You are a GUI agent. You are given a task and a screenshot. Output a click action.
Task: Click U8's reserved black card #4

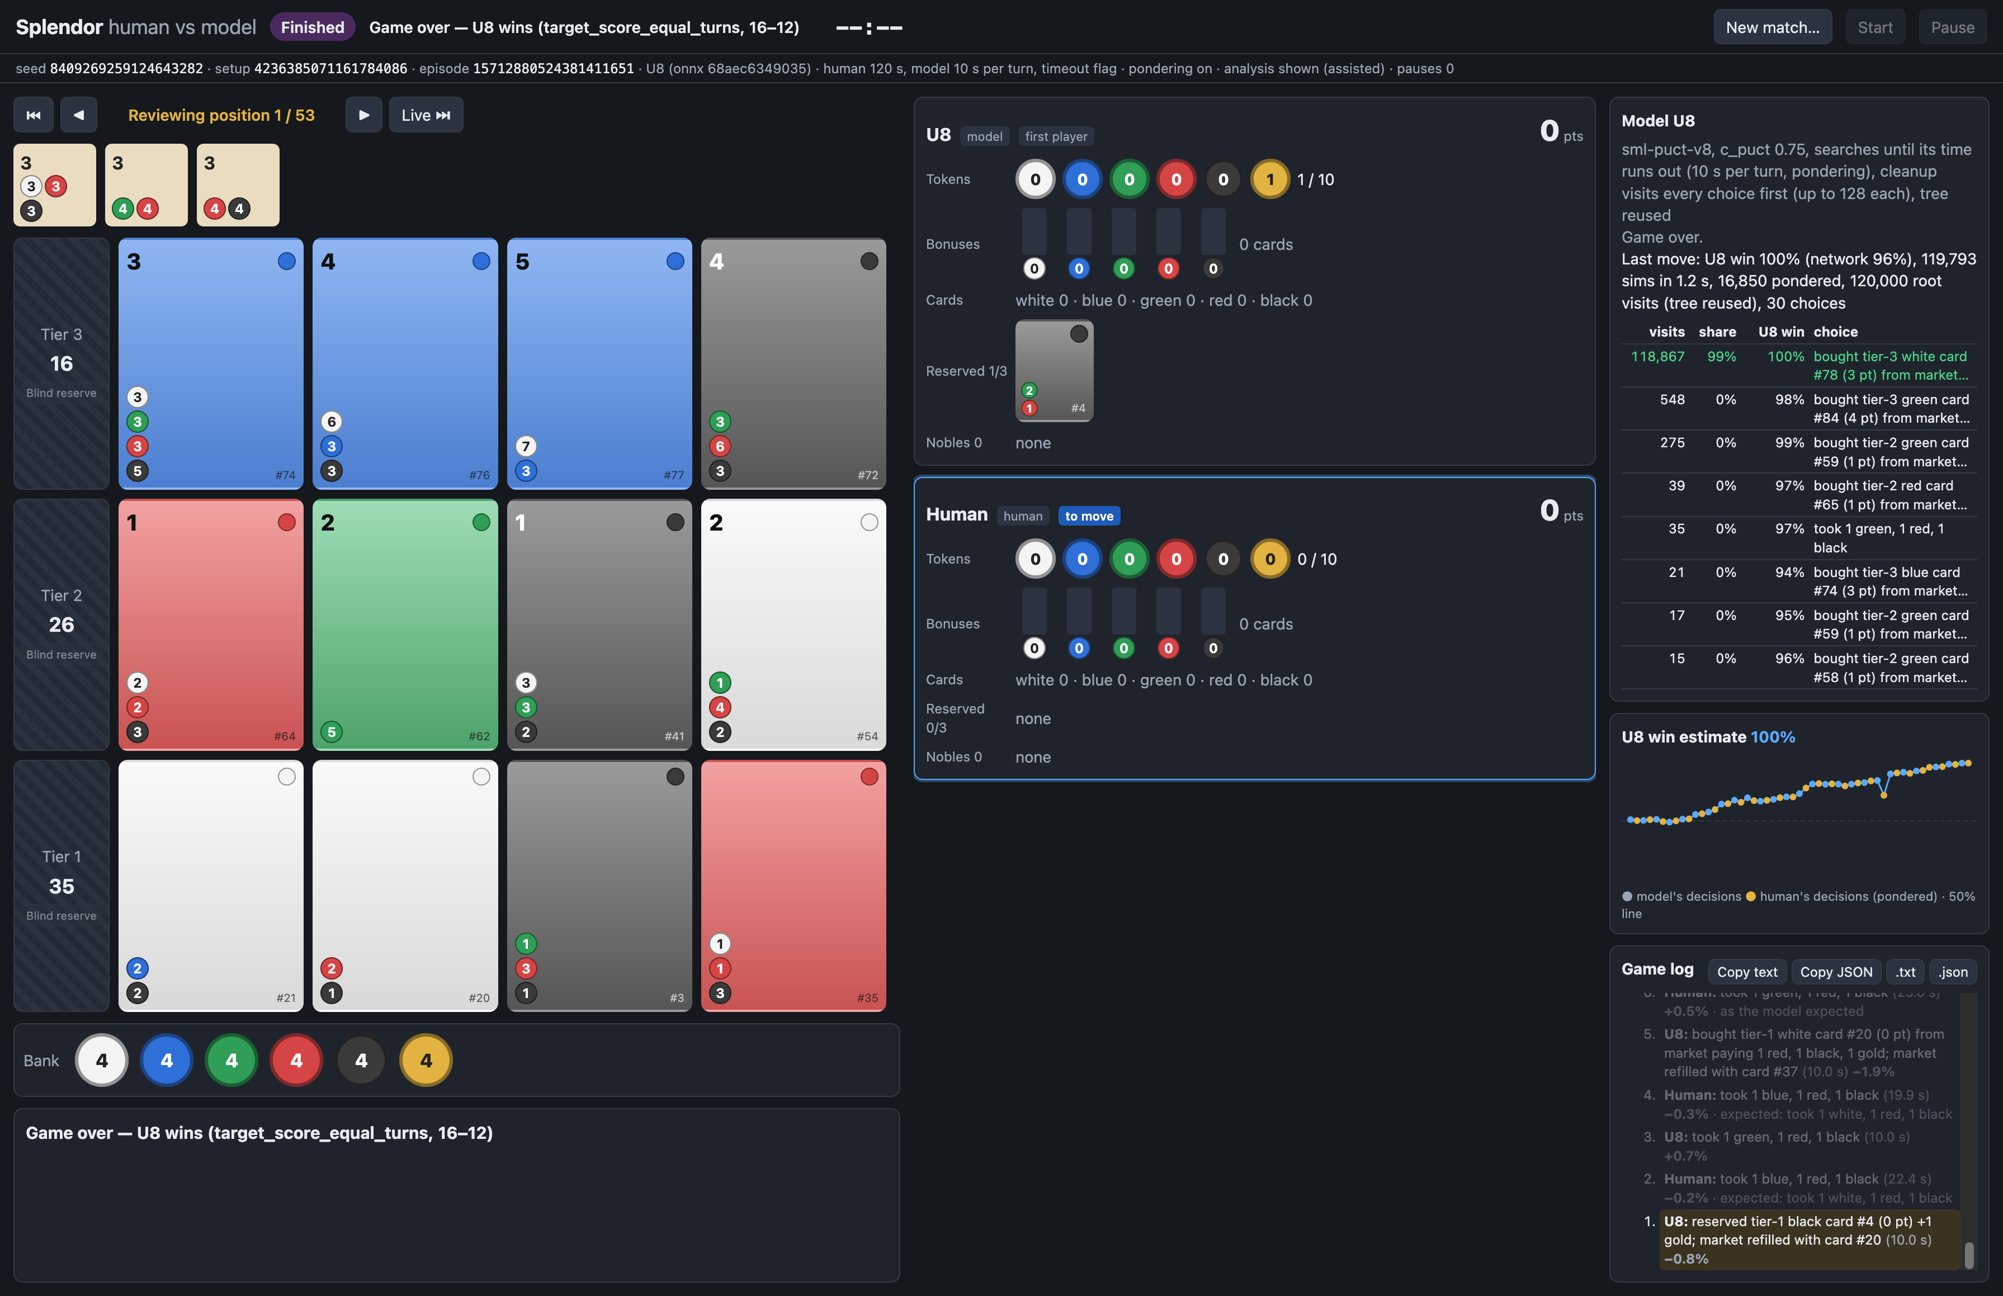(x=1055, y=371)
